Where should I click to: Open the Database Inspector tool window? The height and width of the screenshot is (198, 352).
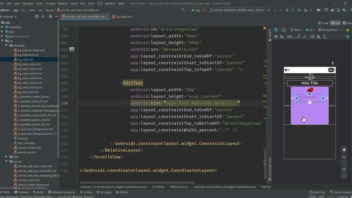point(62,192)
